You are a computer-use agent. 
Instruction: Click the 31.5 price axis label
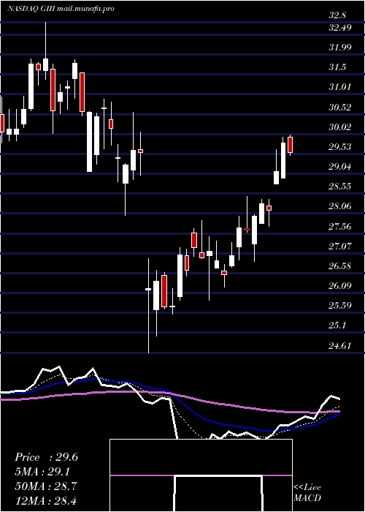click(x=337, y=67)
